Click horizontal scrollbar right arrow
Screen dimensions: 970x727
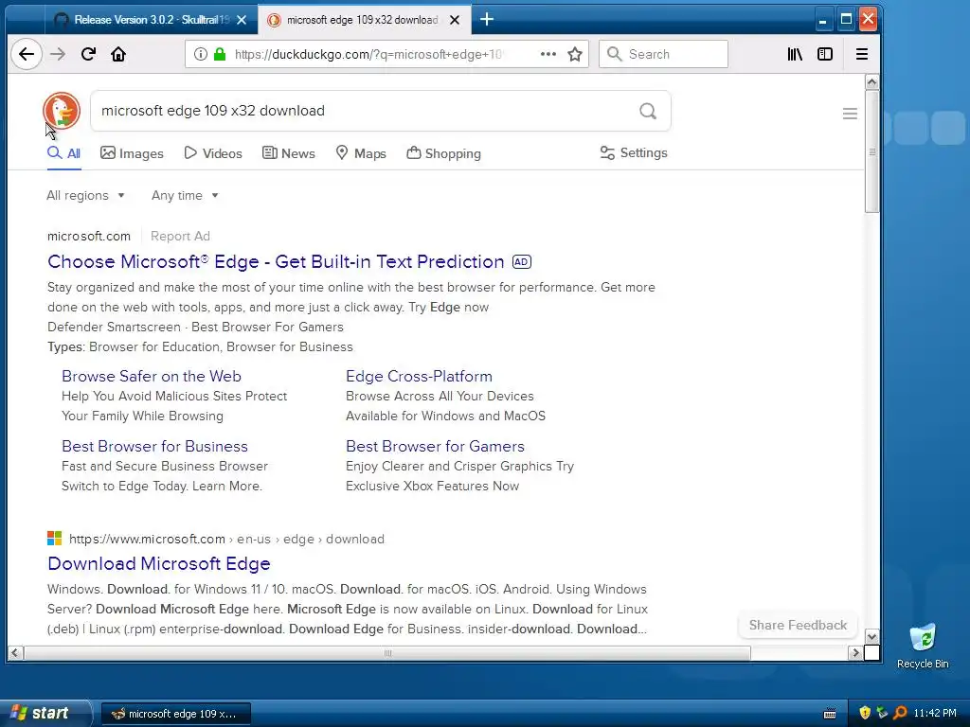tap(855, 653)
